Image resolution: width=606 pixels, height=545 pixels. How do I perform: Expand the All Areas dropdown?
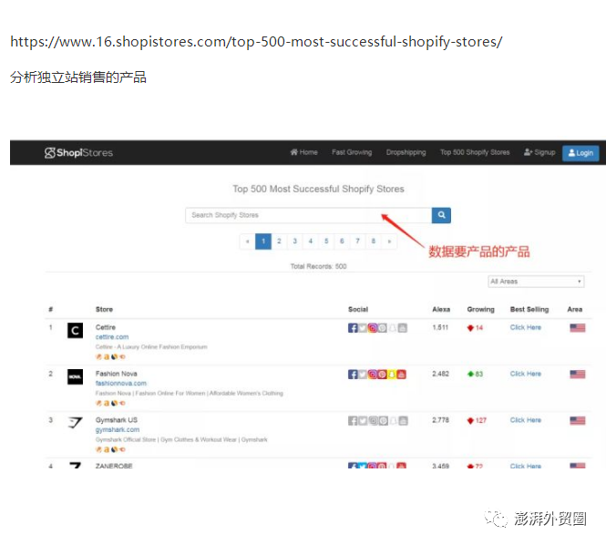536,282
